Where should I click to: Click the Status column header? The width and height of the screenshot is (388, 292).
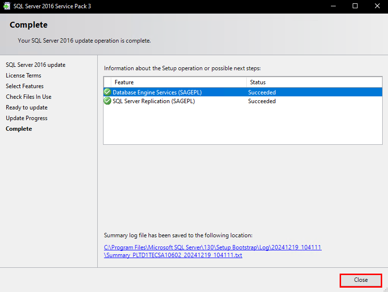click(314, 82)
